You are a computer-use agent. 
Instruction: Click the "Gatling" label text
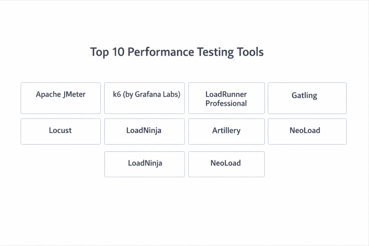click(x=304, y=96)
